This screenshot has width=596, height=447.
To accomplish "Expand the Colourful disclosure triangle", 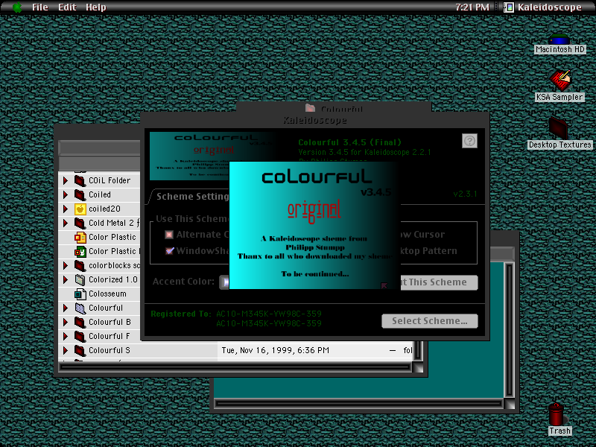I will (x=66, y=308).
